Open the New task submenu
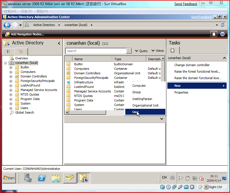The height and width of the screenshot is (193, 230). tap(197, 86)
